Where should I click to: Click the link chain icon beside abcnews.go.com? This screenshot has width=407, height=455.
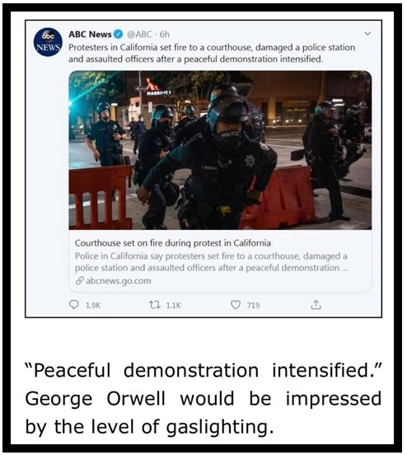tap(79, 280)
